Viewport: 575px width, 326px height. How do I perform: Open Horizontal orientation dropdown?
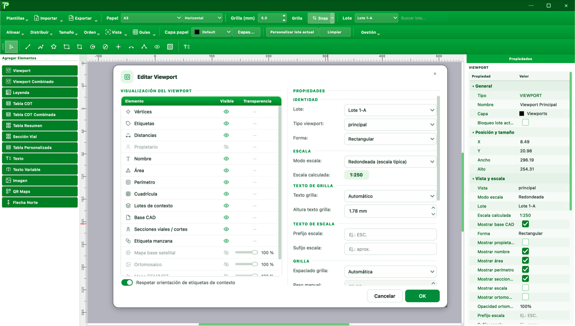coord(202,18)
